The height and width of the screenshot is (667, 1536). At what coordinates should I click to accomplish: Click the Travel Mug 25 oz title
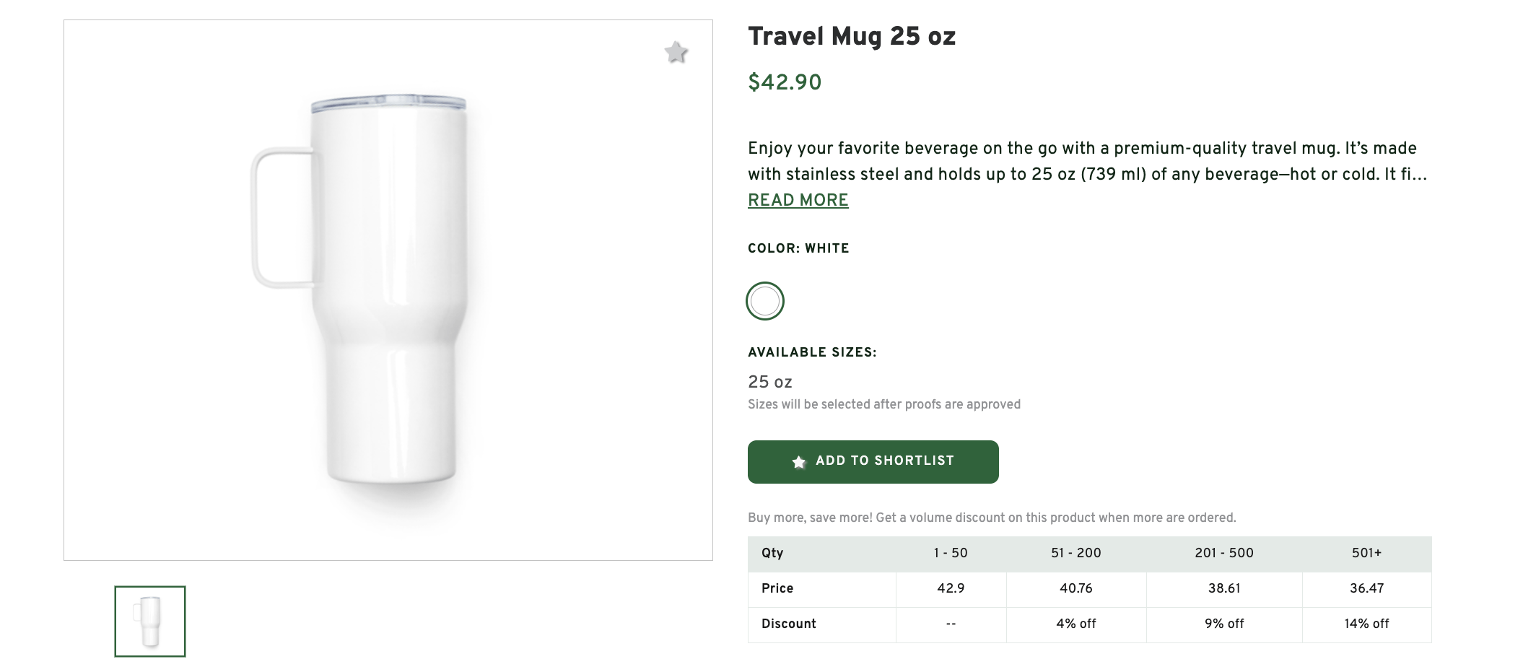tap(850, 35)
